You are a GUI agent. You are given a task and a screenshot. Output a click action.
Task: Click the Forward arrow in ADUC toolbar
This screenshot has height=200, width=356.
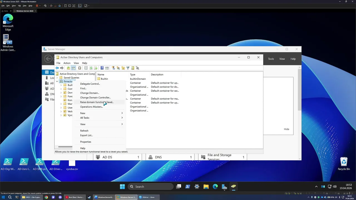62,68
